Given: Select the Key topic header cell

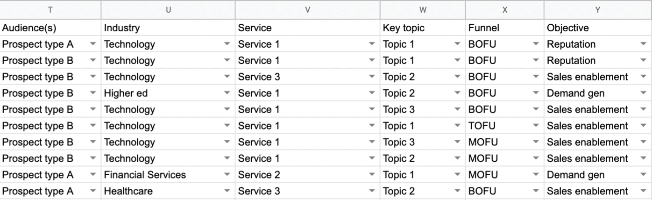Looking at the screenshot, I should pos(423,28).
